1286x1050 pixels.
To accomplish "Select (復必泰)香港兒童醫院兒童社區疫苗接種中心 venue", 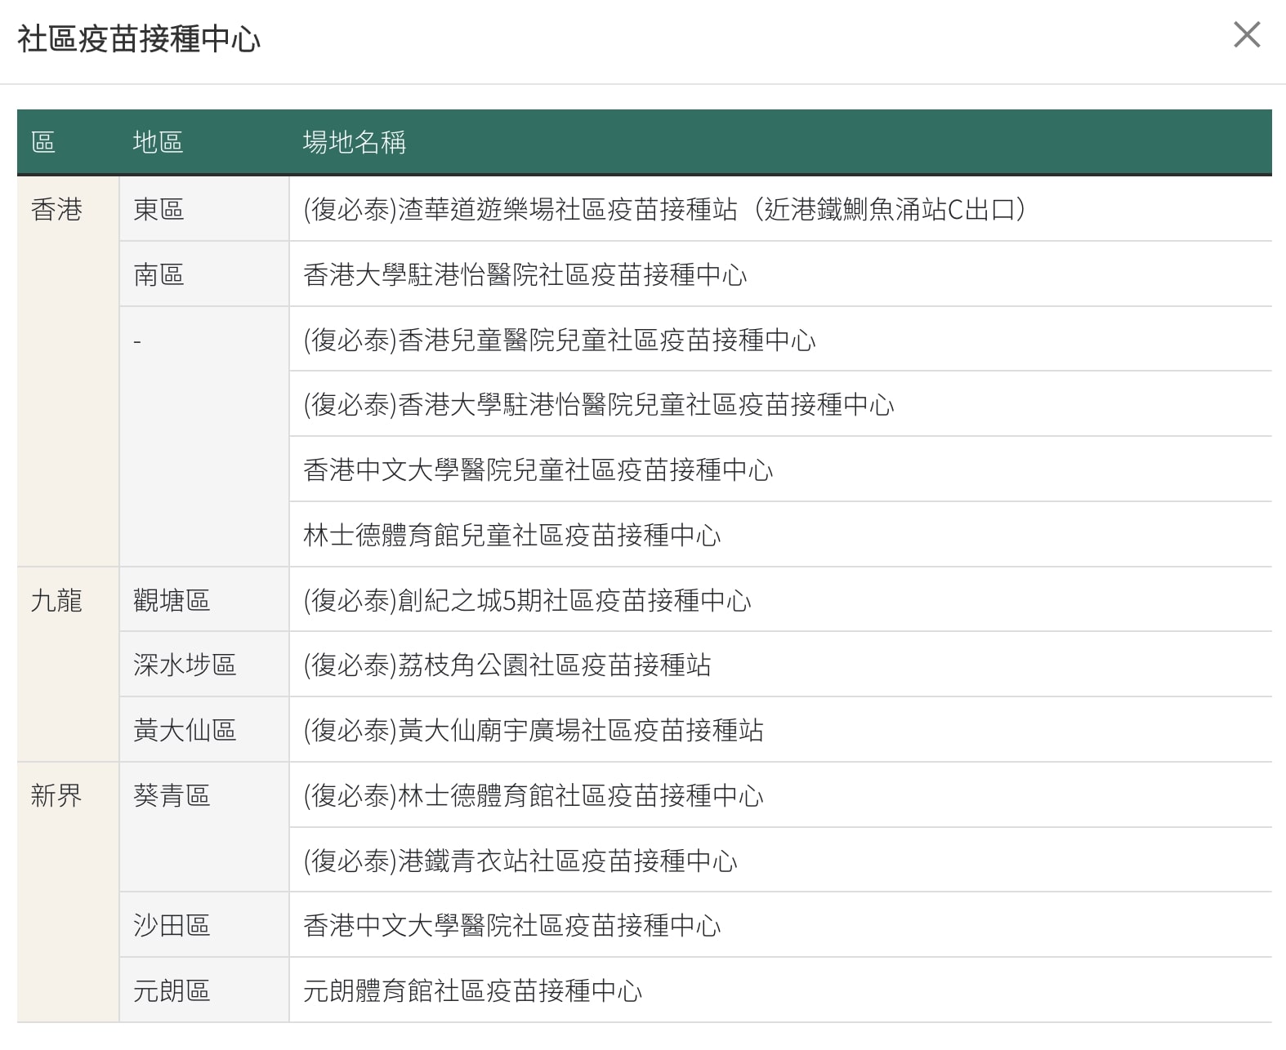I will tap(780, 340).
